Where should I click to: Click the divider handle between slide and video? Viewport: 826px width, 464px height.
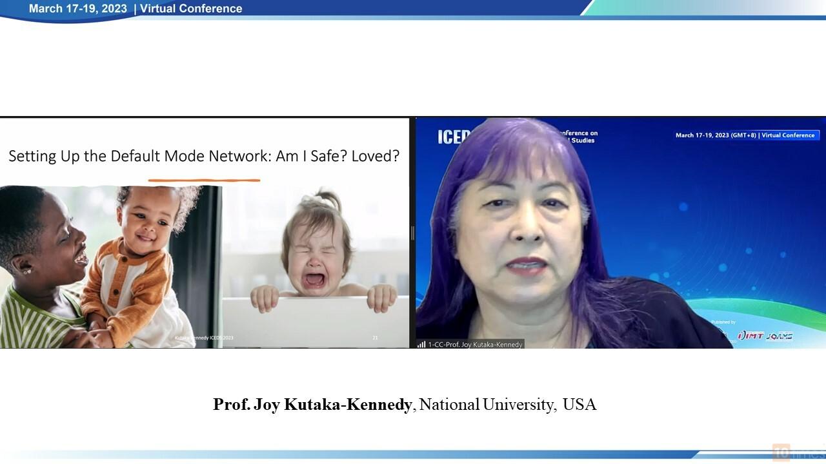point(412,233)
